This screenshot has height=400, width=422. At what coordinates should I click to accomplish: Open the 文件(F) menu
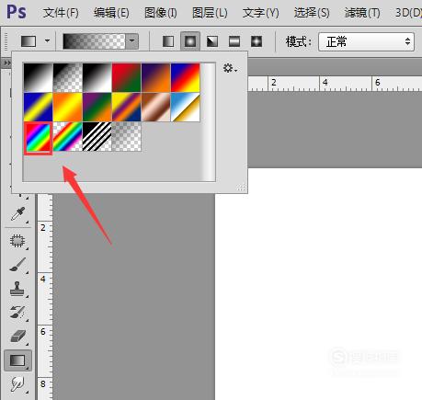pos(61,13)
